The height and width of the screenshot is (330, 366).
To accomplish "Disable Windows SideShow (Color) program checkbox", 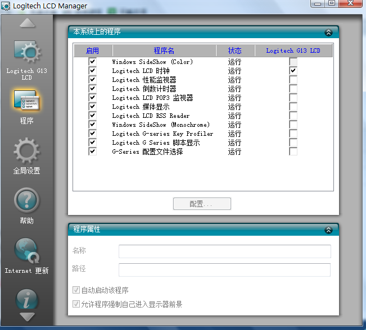I will click(x=92, y=62).
